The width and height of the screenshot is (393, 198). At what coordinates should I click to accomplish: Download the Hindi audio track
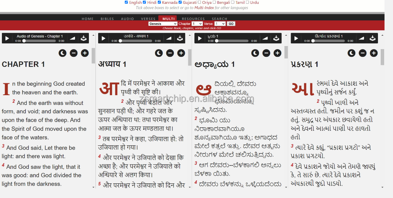coord(180,38)
